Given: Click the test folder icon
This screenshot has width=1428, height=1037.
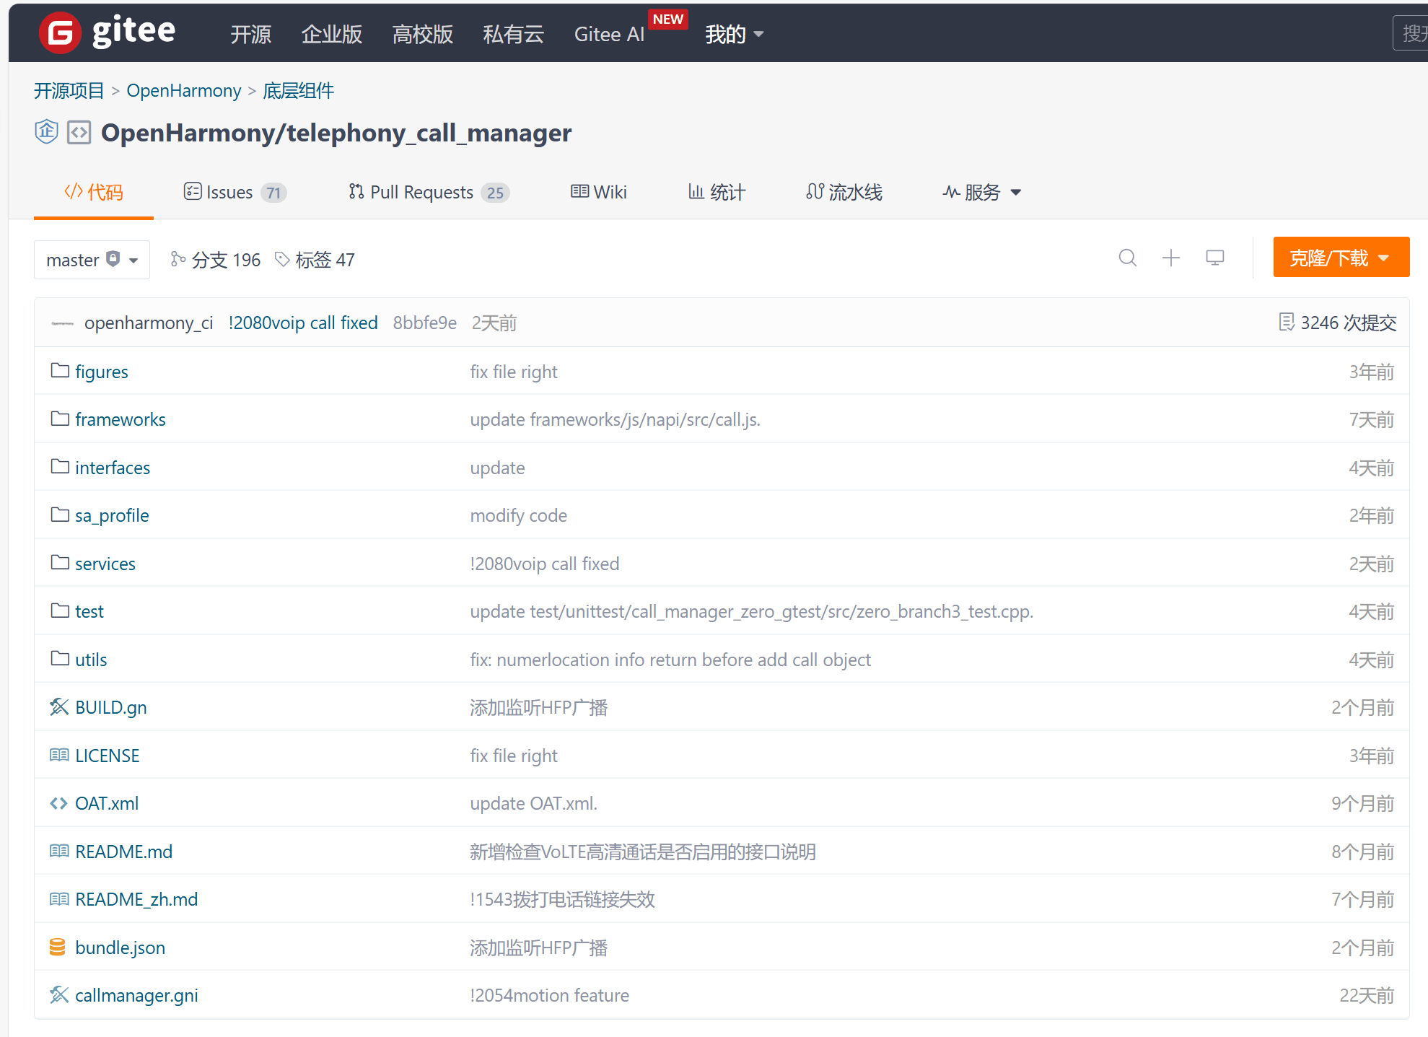Looking at the screenshot, I should coord(60,611).
